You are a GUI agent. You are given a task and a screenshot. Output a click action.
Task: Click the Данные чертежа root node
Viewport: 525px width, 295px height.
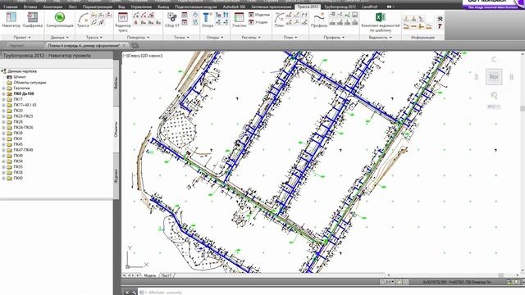coord(22,71)
